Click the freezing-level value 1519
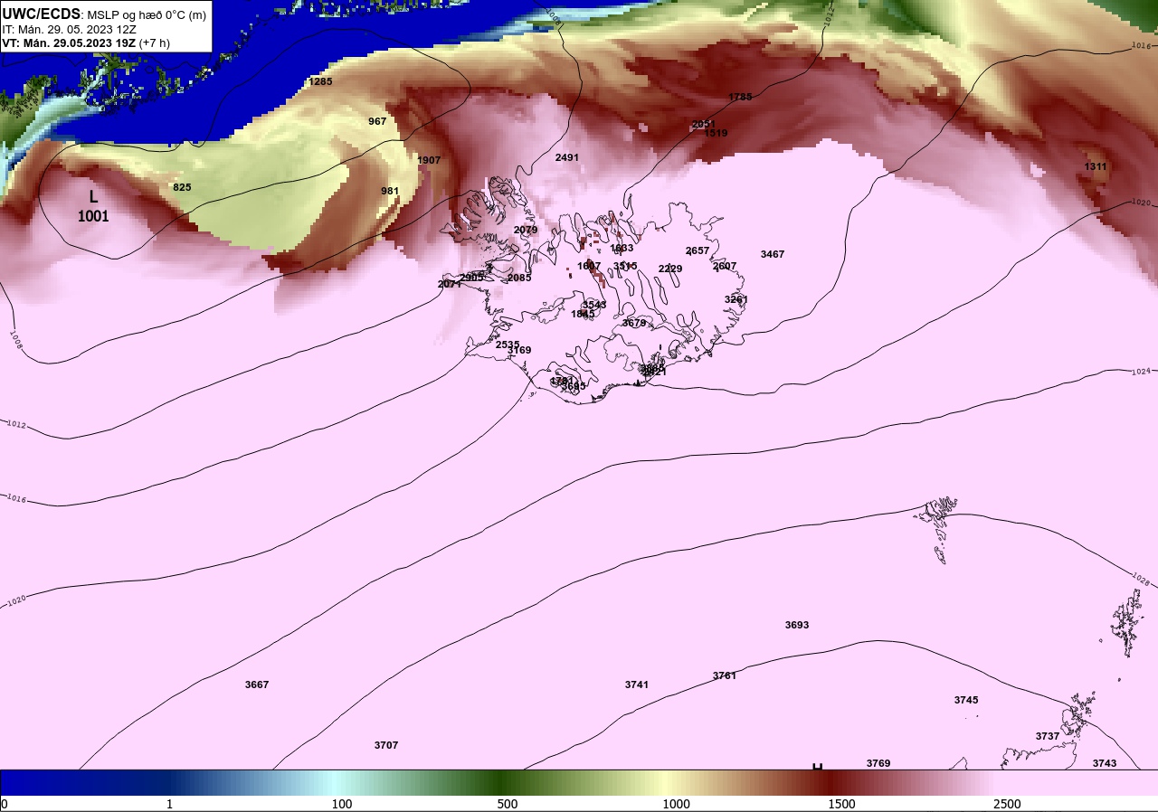This screenshot has width=1158, height=812. click(716, 133)
